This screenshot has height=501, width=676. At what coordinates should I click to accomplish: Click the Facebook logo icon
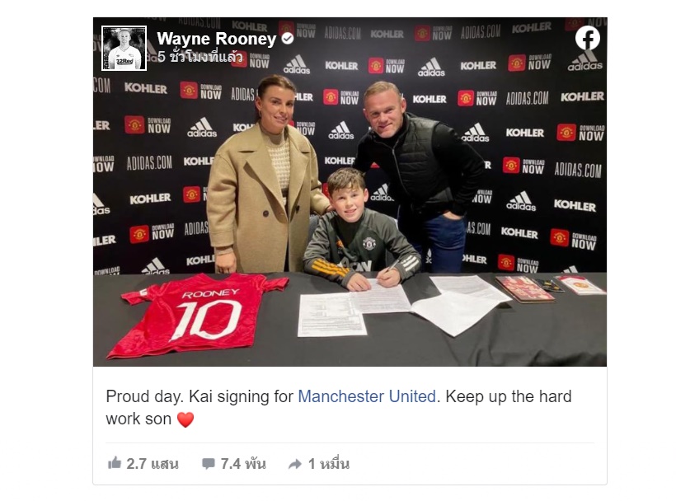[587, 39]
